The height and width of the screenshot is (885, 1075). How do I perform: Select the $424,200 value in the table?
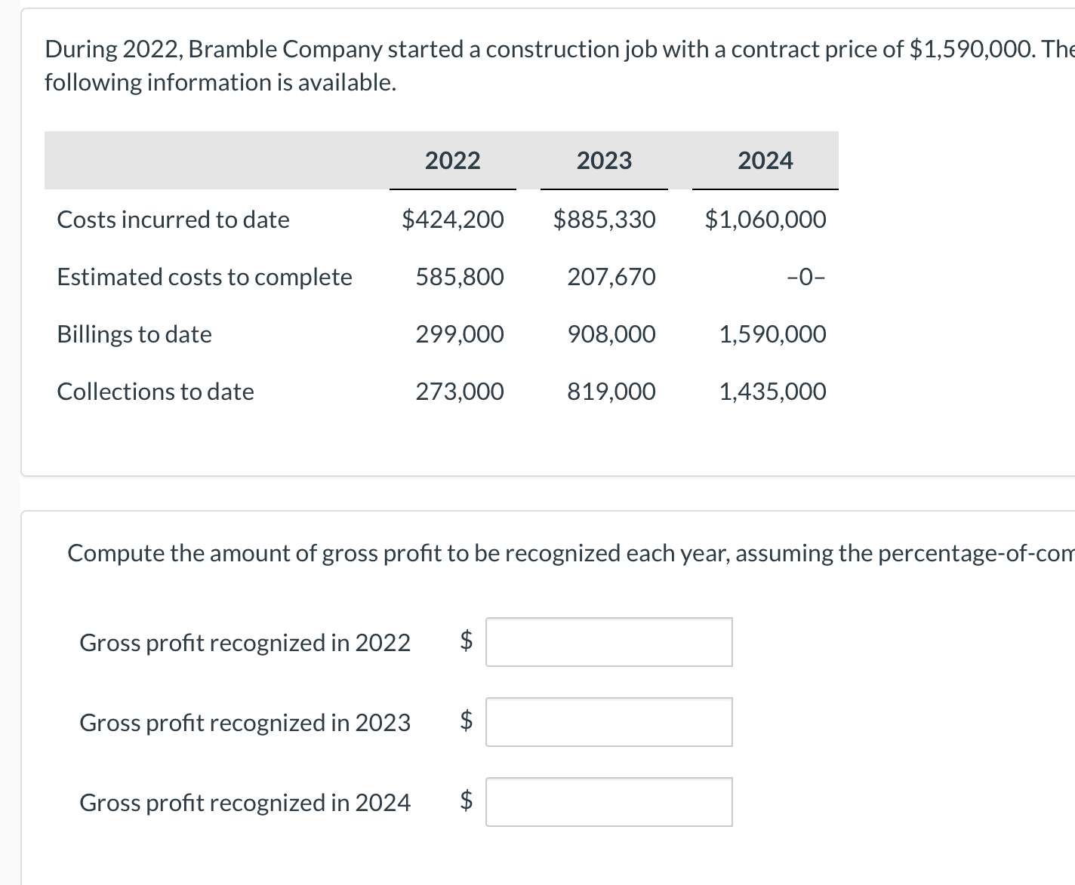click(453, 220)
